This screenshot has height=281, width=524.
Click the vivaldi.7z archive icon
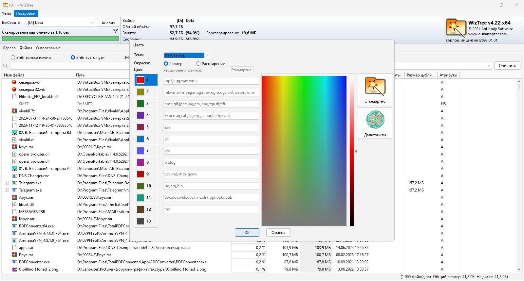click(x=14, y=111)
